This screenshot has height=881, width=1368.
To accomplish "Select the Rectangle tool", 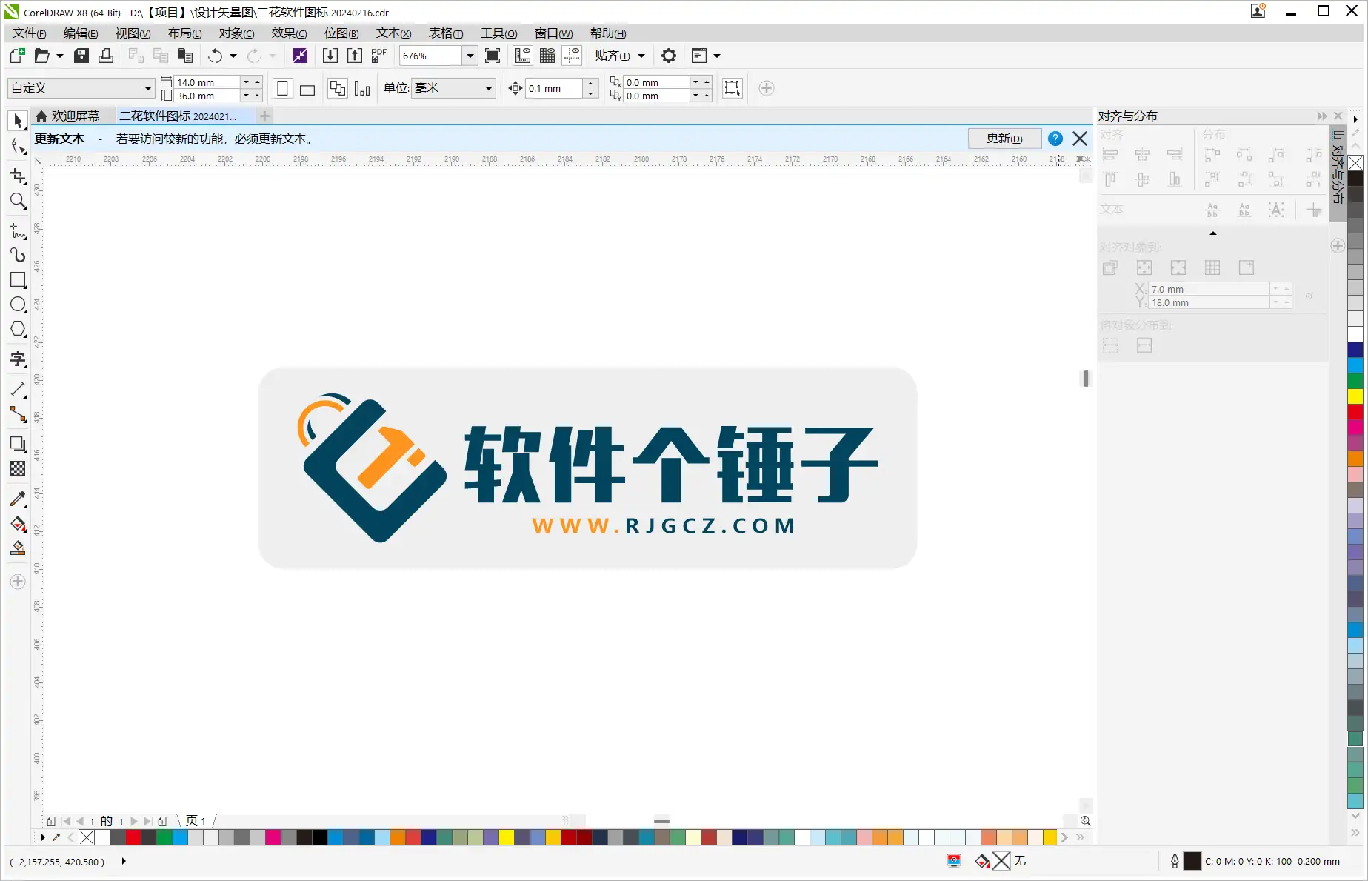I will point(18,280).
